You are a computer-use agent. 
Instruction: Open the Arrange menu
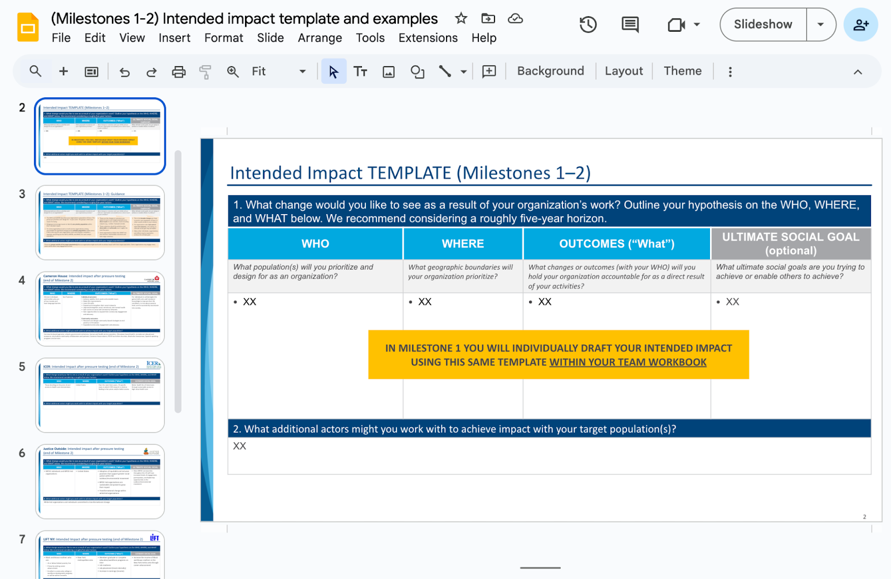pos(320,38)
